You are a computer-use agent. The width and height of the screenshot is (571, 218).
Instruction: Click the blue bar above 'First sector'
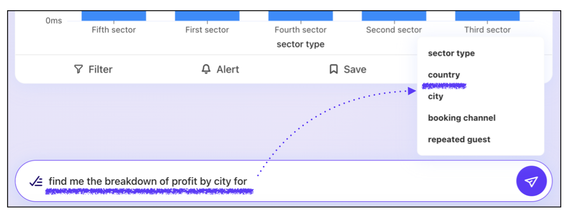click(x=207, y=16)
